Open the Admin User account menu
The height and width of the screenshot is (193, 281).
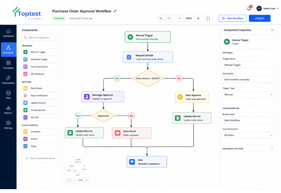(x=267, y=8)
